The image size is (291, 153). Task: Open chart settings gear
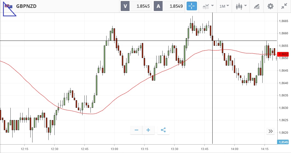coord(270,6)
